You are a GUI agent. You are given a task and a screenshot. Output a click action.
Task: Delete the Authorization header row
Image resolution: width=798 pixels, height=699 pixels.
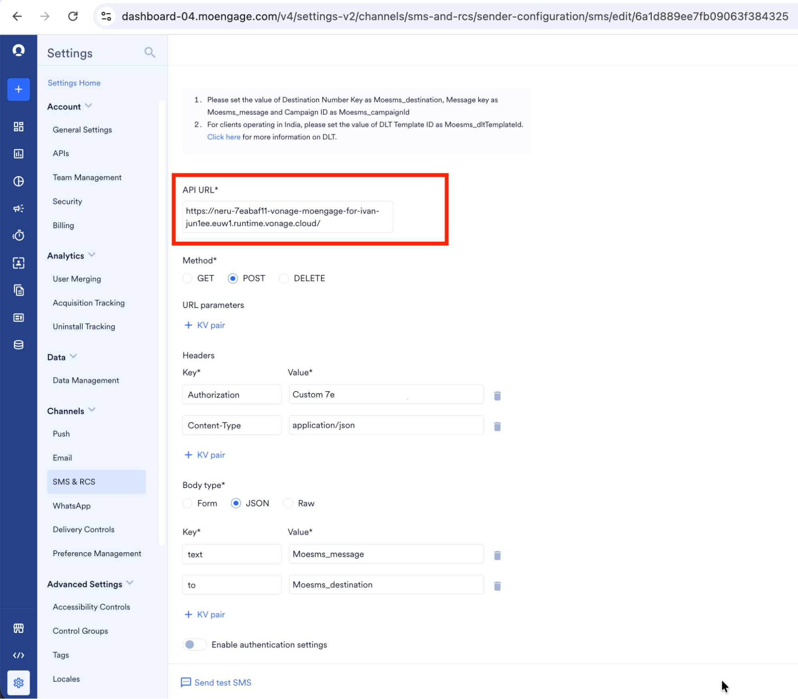497,396
